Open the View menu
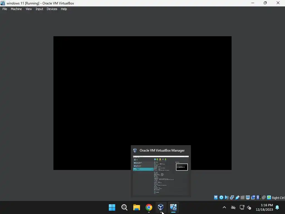 [x=29, y=9]
